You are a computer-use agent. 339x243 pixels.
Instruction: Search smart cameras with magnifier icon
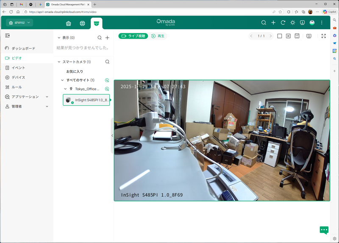coord(107,62)
